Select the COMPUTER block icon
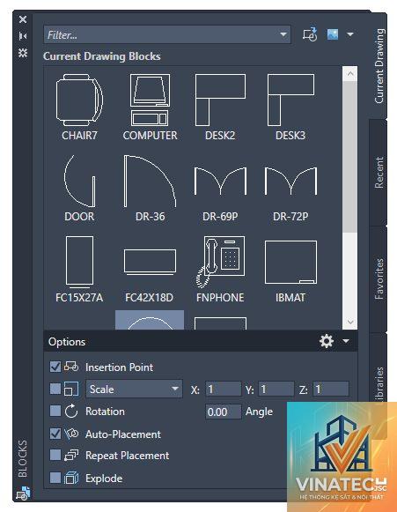This screenshot has height=512, width=397. (x=150, y=100)
